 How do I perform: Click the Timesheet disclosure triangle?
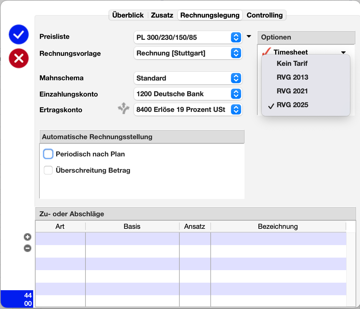[343, 52]
